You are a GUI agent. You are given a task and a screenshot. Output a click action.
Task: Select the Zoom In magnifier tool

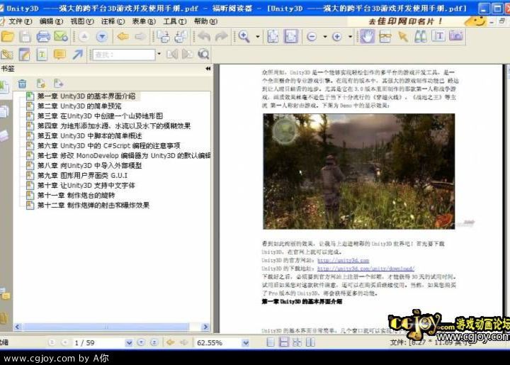[244, 36]
